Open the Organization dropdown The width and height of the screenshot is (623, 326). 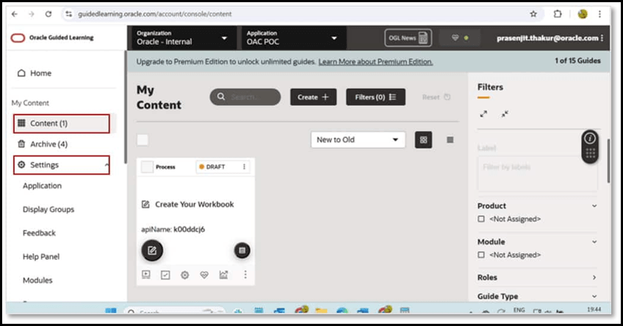point(182,38)
